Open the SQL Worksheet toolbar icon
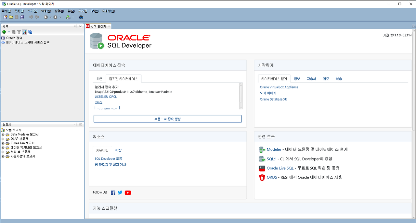This screenshot has height=223, width=416. [69, 17]
